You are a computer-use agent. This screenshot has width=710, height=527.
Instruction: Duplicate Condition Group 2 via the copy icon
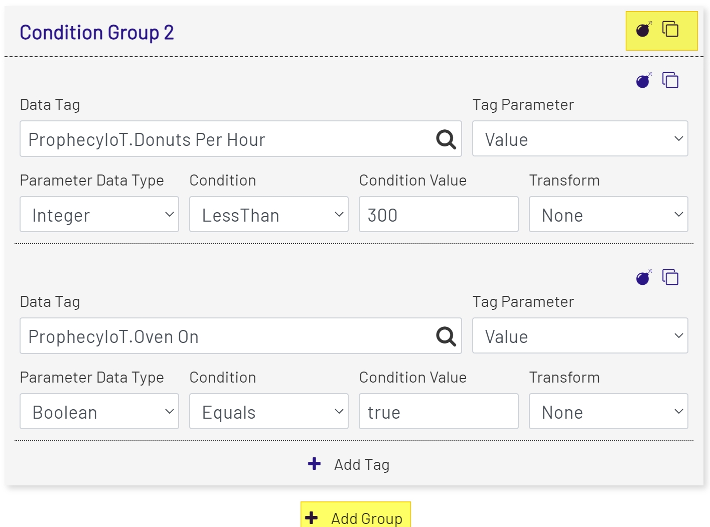coord(671,30)
